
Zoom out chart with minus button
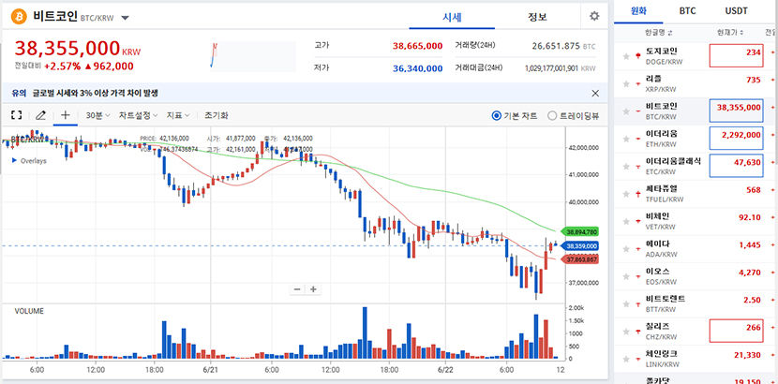[297, 289]
